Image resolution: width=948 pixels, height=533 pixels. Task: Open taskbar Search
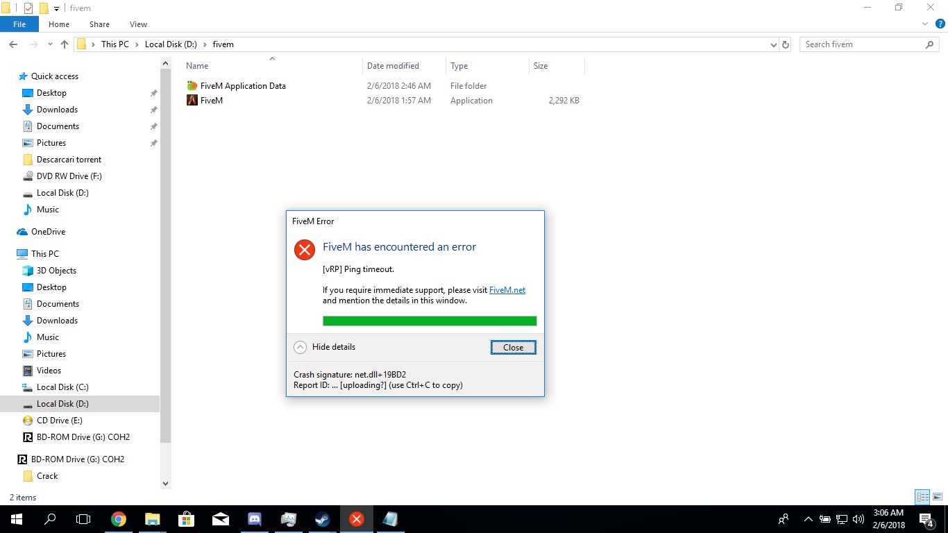50,519
